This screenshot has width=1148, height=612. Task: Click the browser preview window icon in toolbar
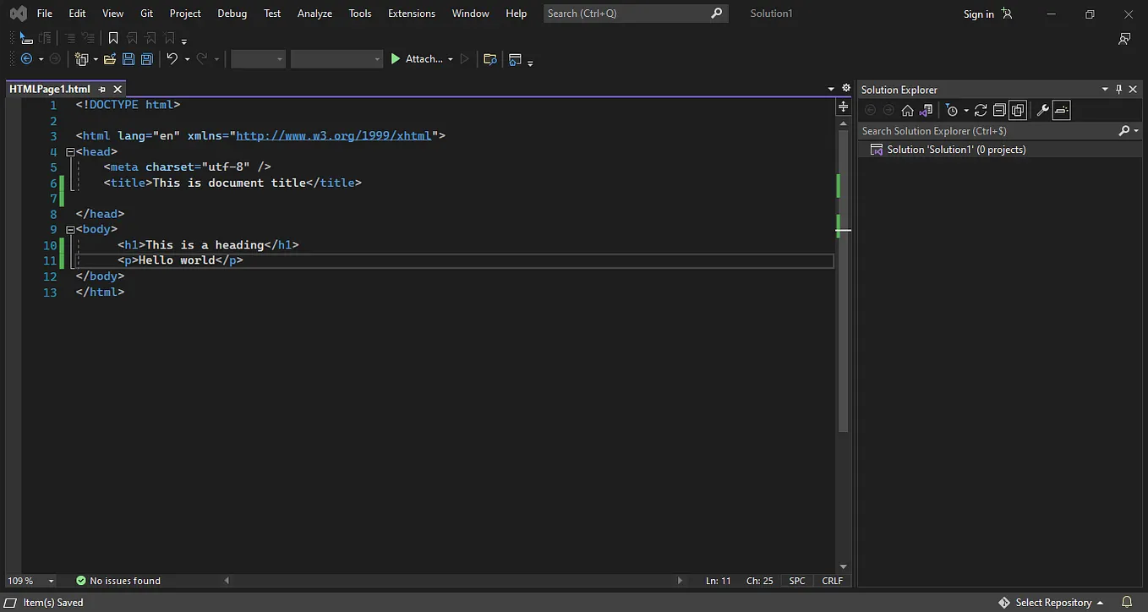[515, 59]
